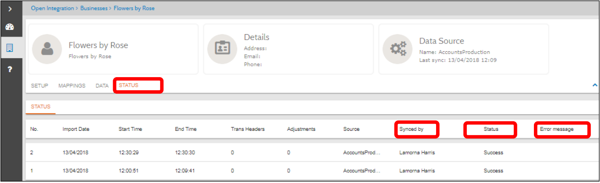Select row number 1 cell
Image resolution: width=600 pixels, height=183 pixels.
(32, 171)
